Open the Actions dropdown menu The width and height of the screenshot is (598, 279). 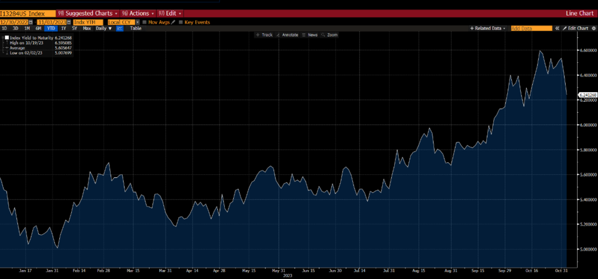pos(139,13)
